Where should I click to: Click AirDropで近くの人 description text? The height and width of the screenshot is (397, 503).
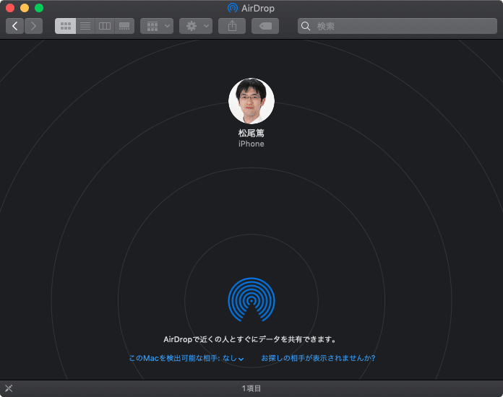pyautogui.click(x=250, y=339)
